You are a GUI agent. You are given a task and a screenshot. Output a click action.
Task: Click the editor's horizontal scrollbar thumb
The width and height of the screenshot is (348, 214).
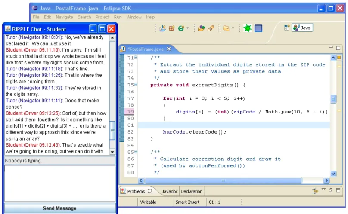(223, 180)
